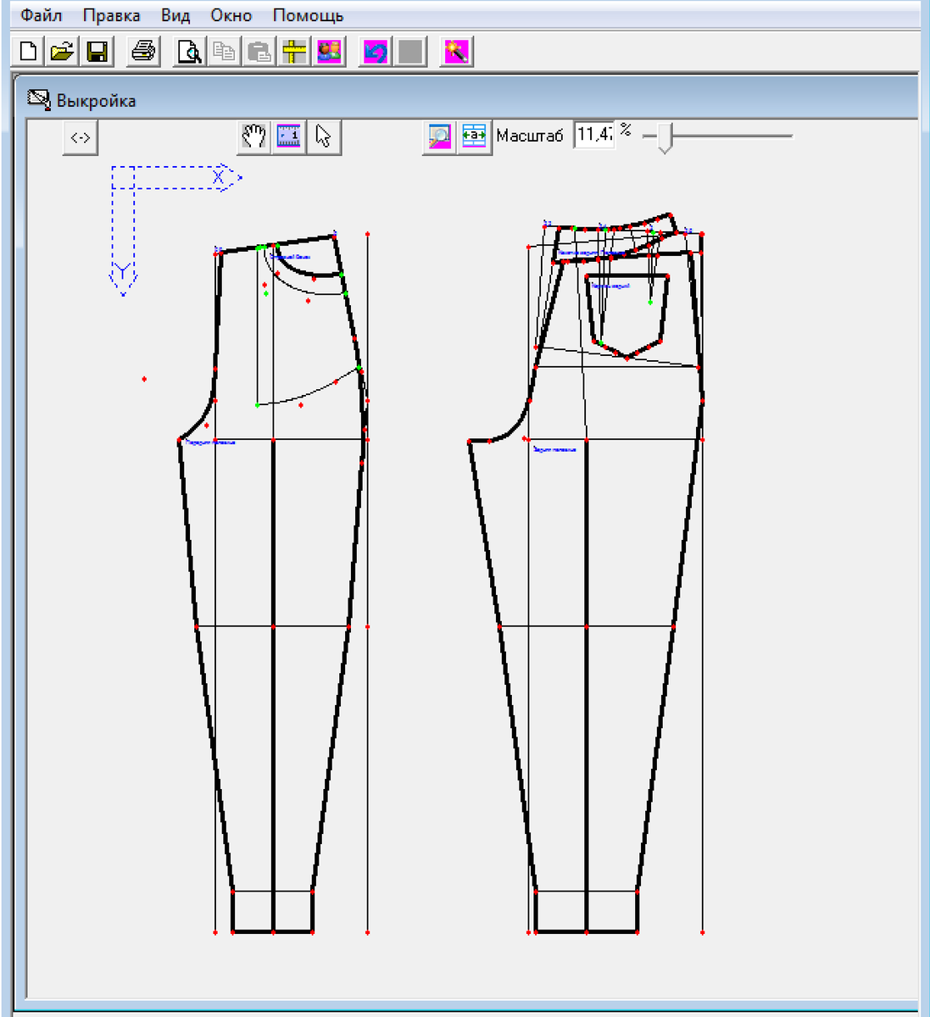Open the Вид menu
Viewport: 930px width, 1017px height.
(175, 15)
